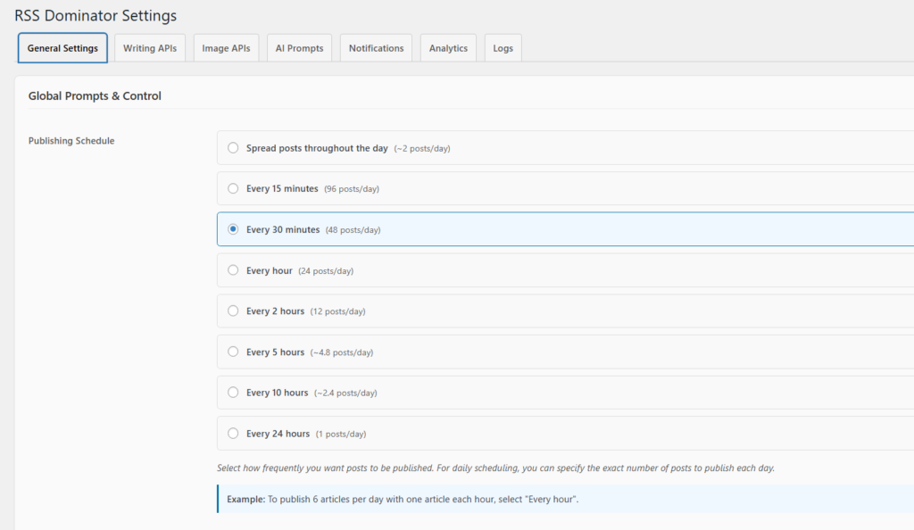The width and height of the screenshot is (914, 530).
Task: Switch to the Writing APIs tab
Action: tap(150, 48)
